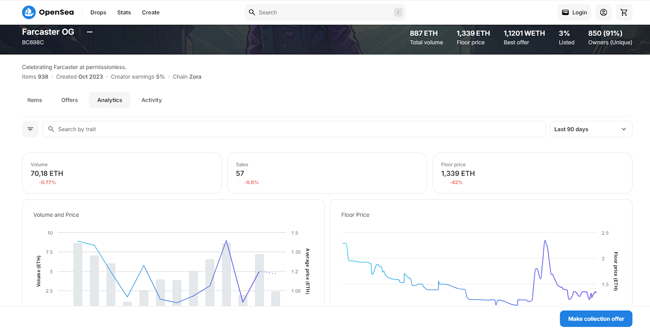Click the OpenSea logo icon

coord(29,13)
